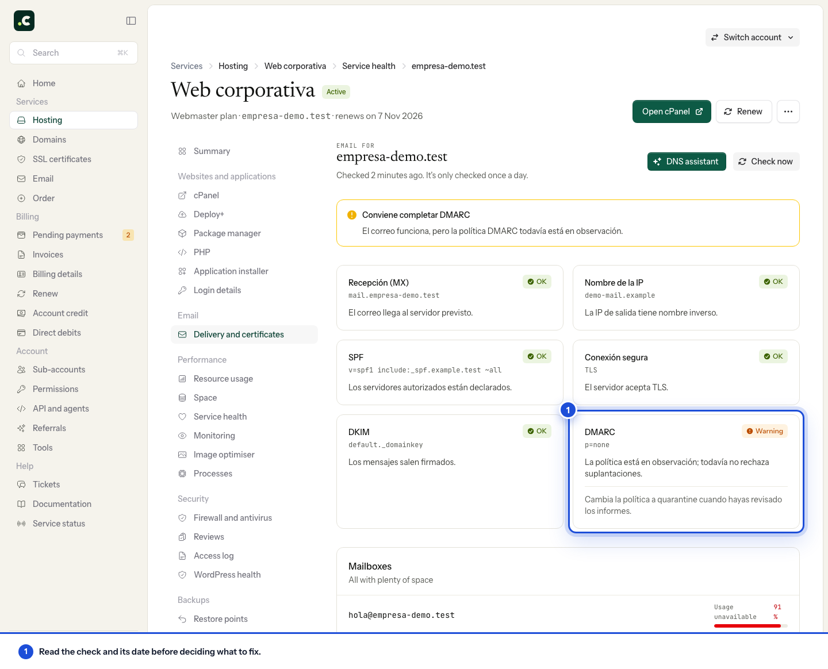Viewport: 828px width, 669px height.
Task: Go to Pending payments
Action: point(74,235)
